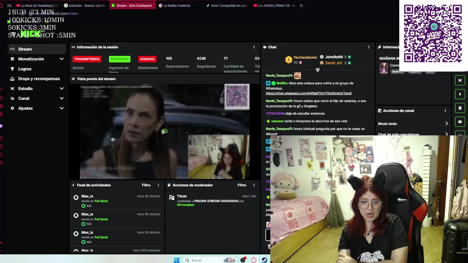The image size is (468, 263).
Task: Switch to the traductor Google tab
Action: (85, 5)
